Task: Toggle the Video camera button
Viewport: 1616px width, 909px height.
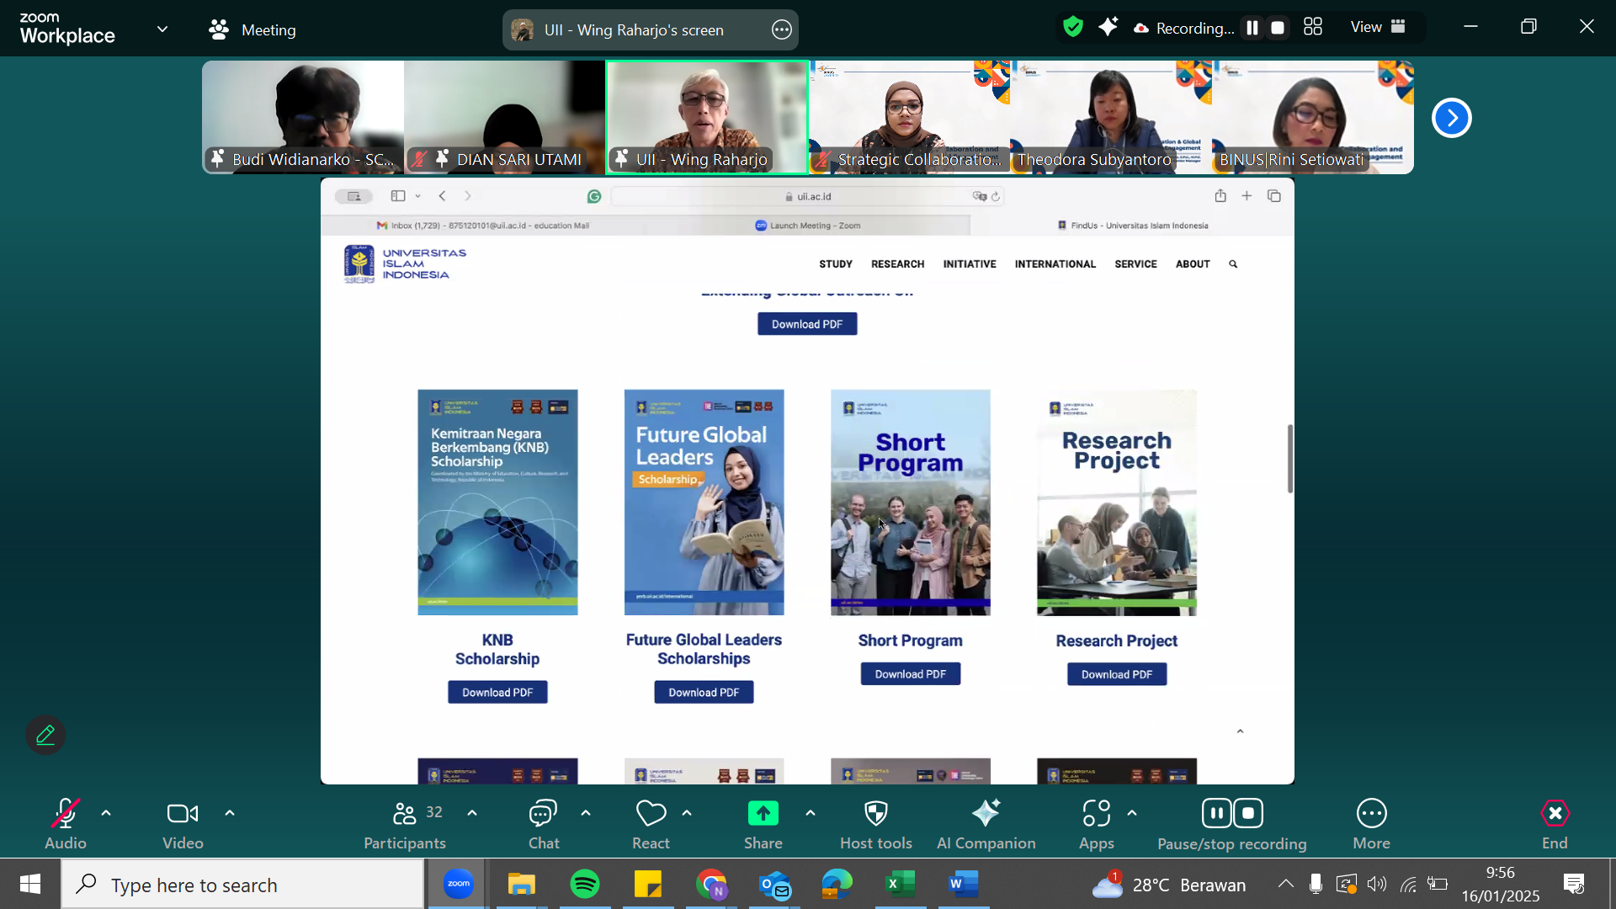Action: point(183,824)
